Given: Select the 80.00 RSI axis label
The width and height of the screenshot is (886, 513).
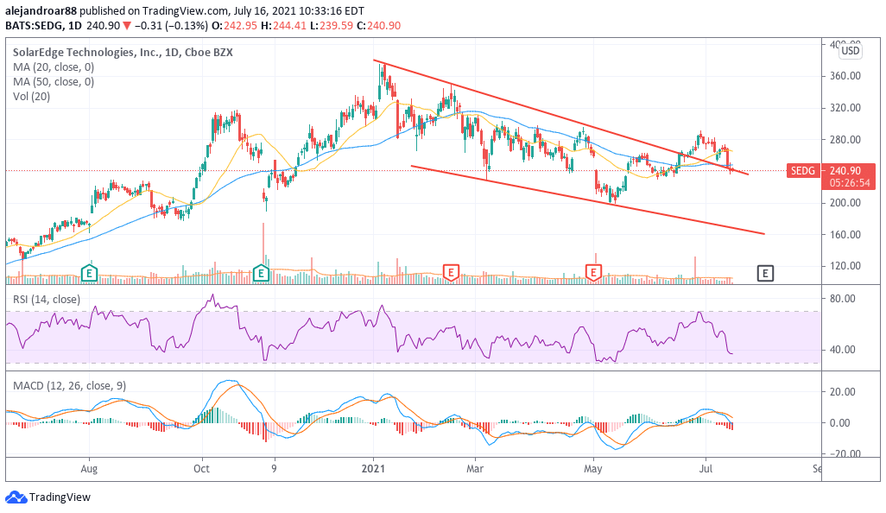Looking at the screenshot, I should (843, 299).
